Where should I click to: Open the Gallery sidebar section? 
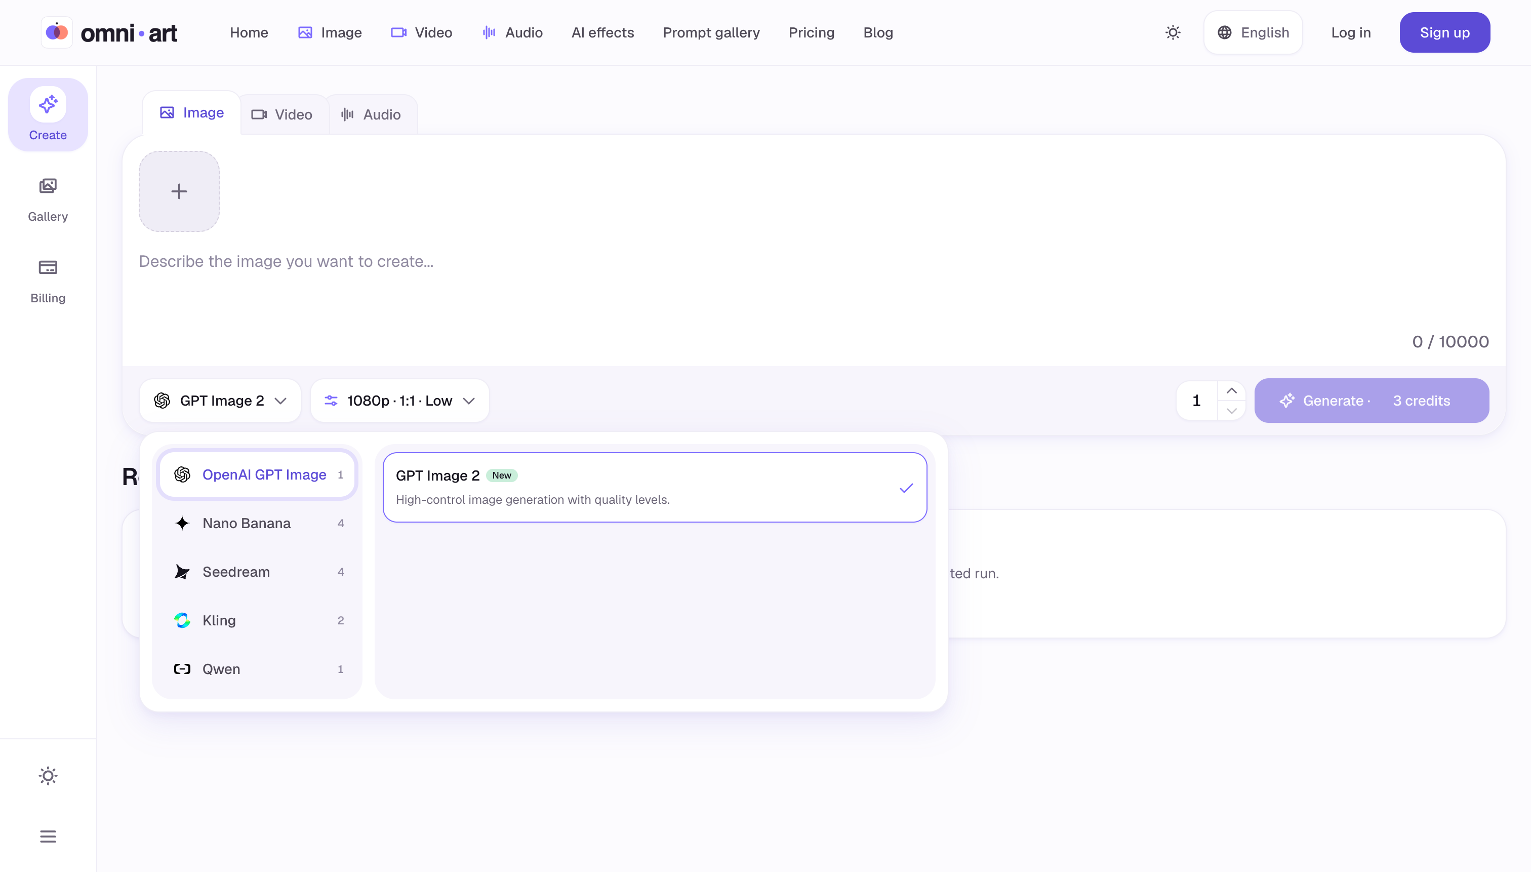(48, 200)
